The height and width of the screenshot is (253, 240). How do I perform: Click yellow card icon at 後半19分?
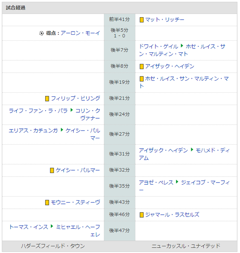coord(142,79)
